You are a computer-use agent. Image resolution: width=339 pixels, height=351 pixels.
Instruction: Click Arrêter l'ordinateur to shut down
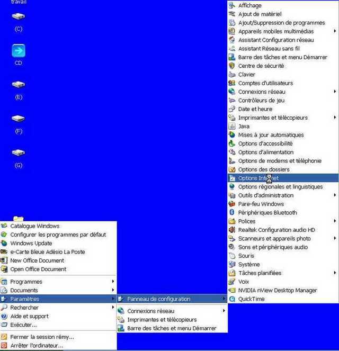click(37, 346)
